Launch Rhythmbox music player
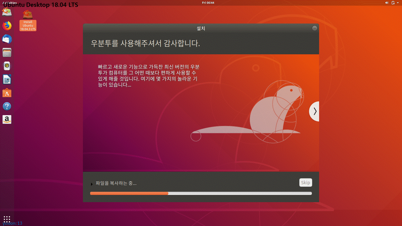This screenshot has width=402, height=226. (x=7, y=66)
